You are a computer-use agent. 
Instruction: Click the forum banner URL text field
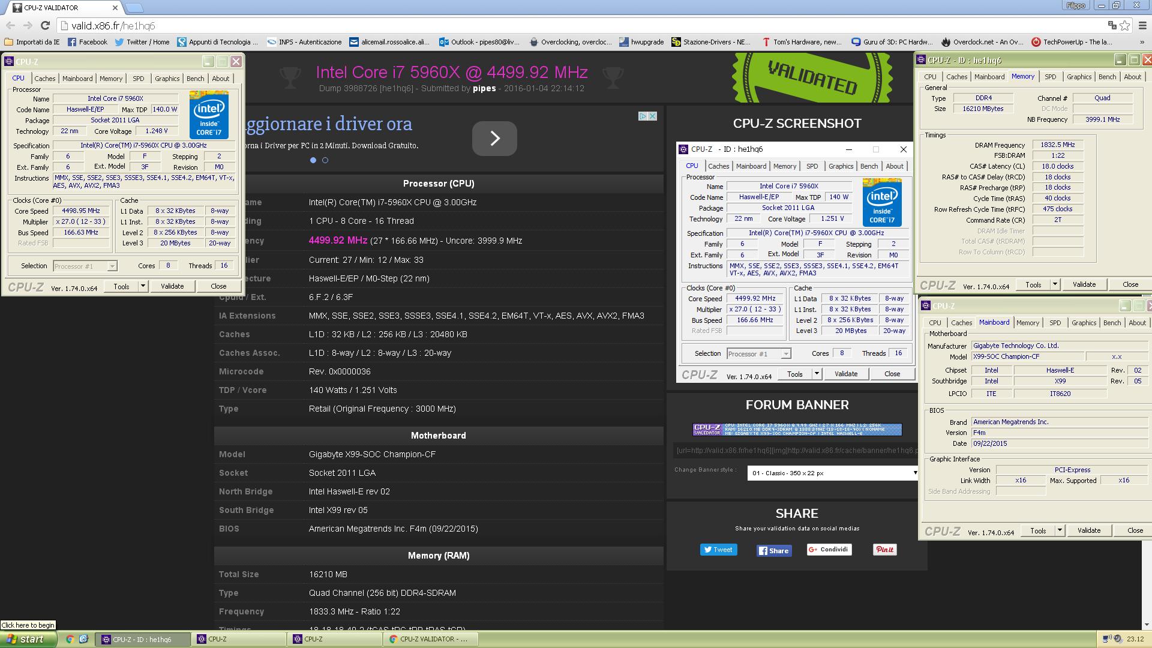[796, 451]
